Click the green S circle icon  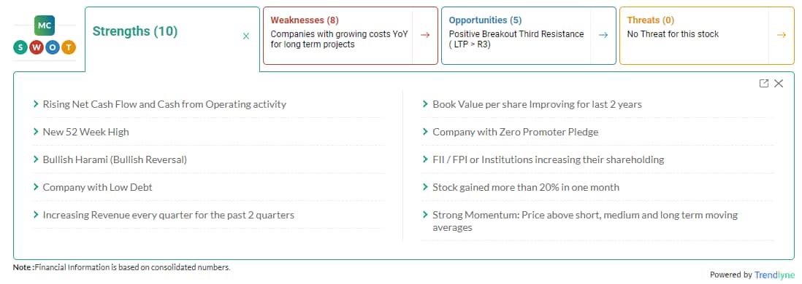[20, 48]
